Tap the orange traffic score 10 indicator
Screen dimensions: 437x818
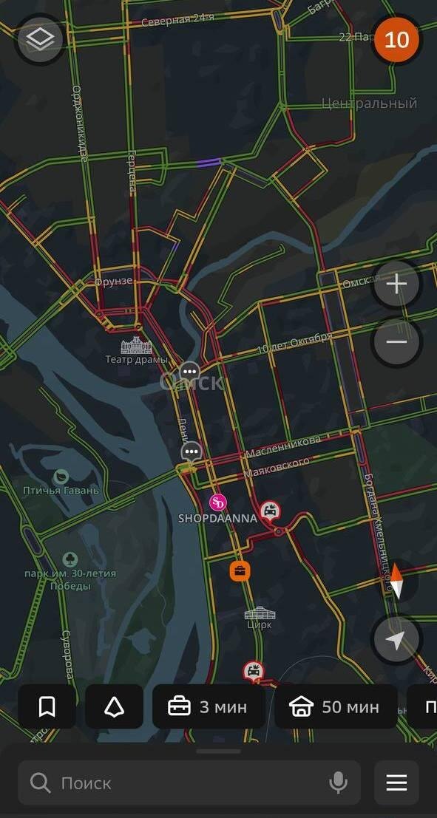(x=396, y=40)
